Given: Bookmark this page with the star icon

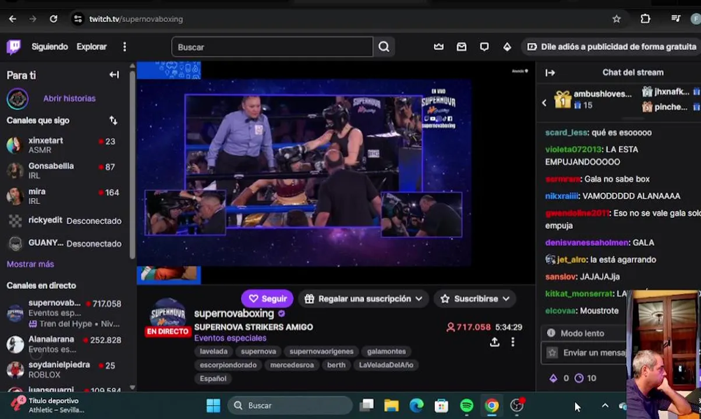Looking at the screenshot, I should pyautogui.click(x=617, y=19).
